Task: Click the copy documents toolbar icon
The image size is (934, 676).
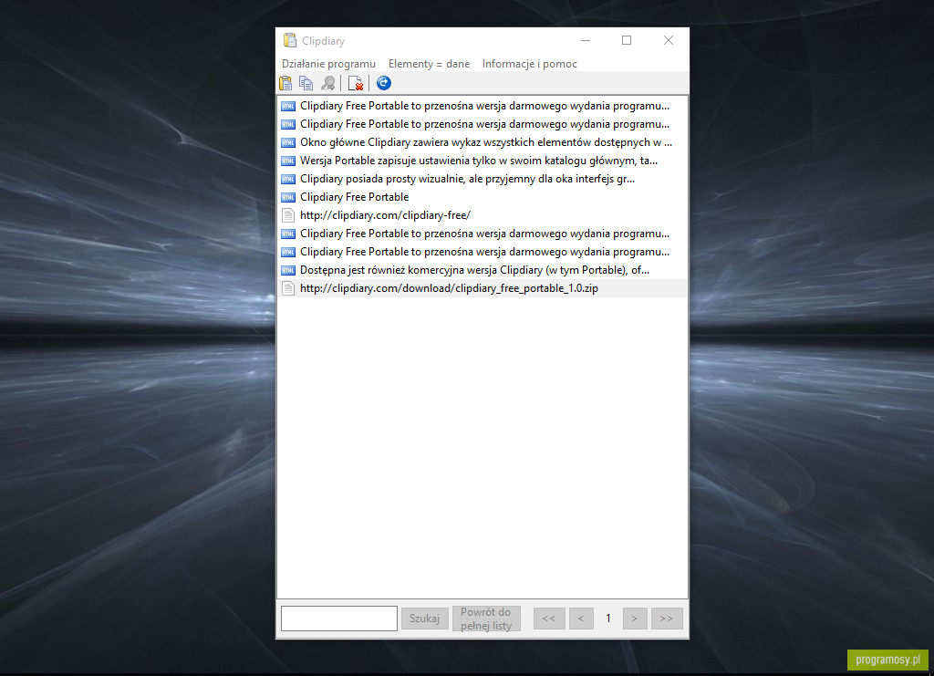Action: tap(306, 83)
